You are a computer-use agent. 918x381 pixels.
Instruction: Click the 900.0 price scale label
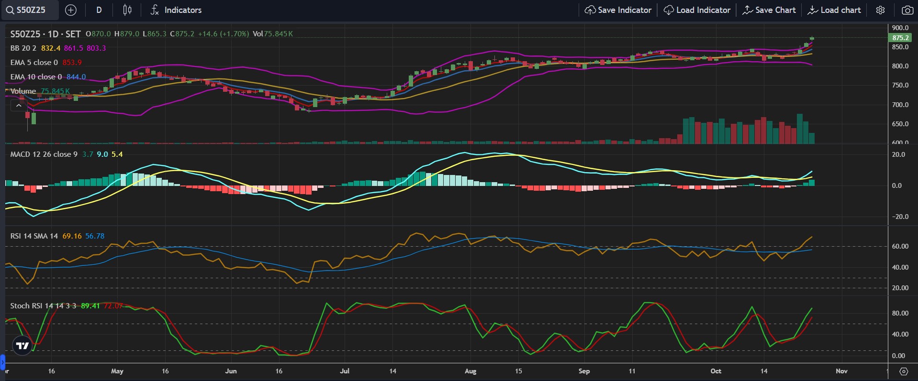coord(900,28)
